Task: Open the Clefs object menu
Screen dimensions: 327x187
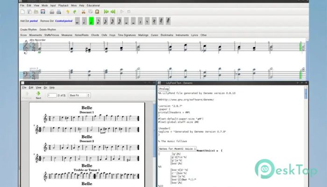Action: [x=104, y=35]
